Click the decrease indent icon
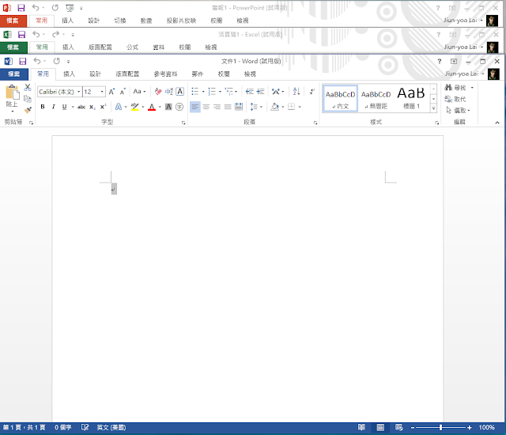 [x=250, y=92]
